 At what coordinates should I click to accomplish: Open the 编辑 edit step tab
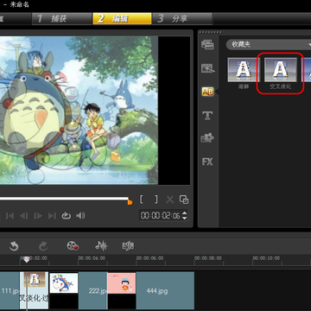(122, 19)
